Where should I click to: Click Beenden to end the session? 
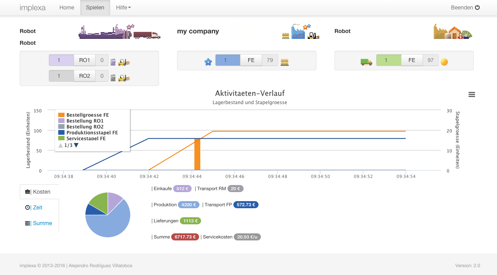[465, 7]
